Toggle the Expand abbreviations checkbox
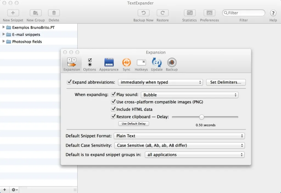Image resolution: width=281 pixels, height=193 pixels. click(69, 82)
